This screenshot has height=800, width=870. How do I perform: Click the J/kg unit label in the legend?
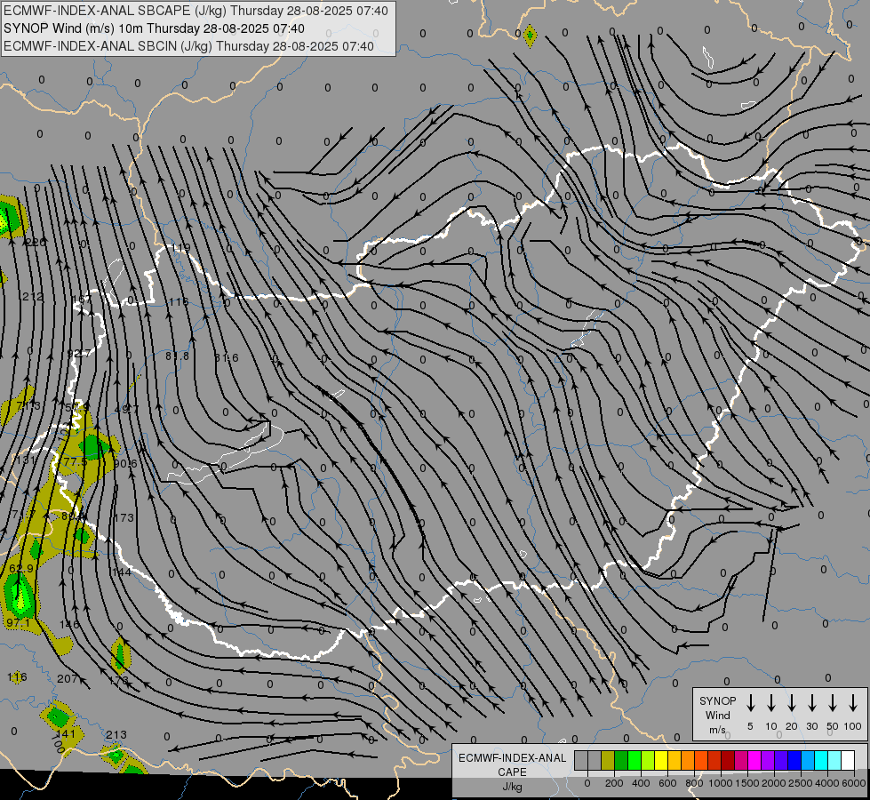click(512, 787)
